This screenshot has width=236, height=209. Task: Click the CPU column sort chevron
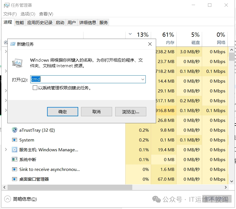pyautogui.click(x=130, y=34)
